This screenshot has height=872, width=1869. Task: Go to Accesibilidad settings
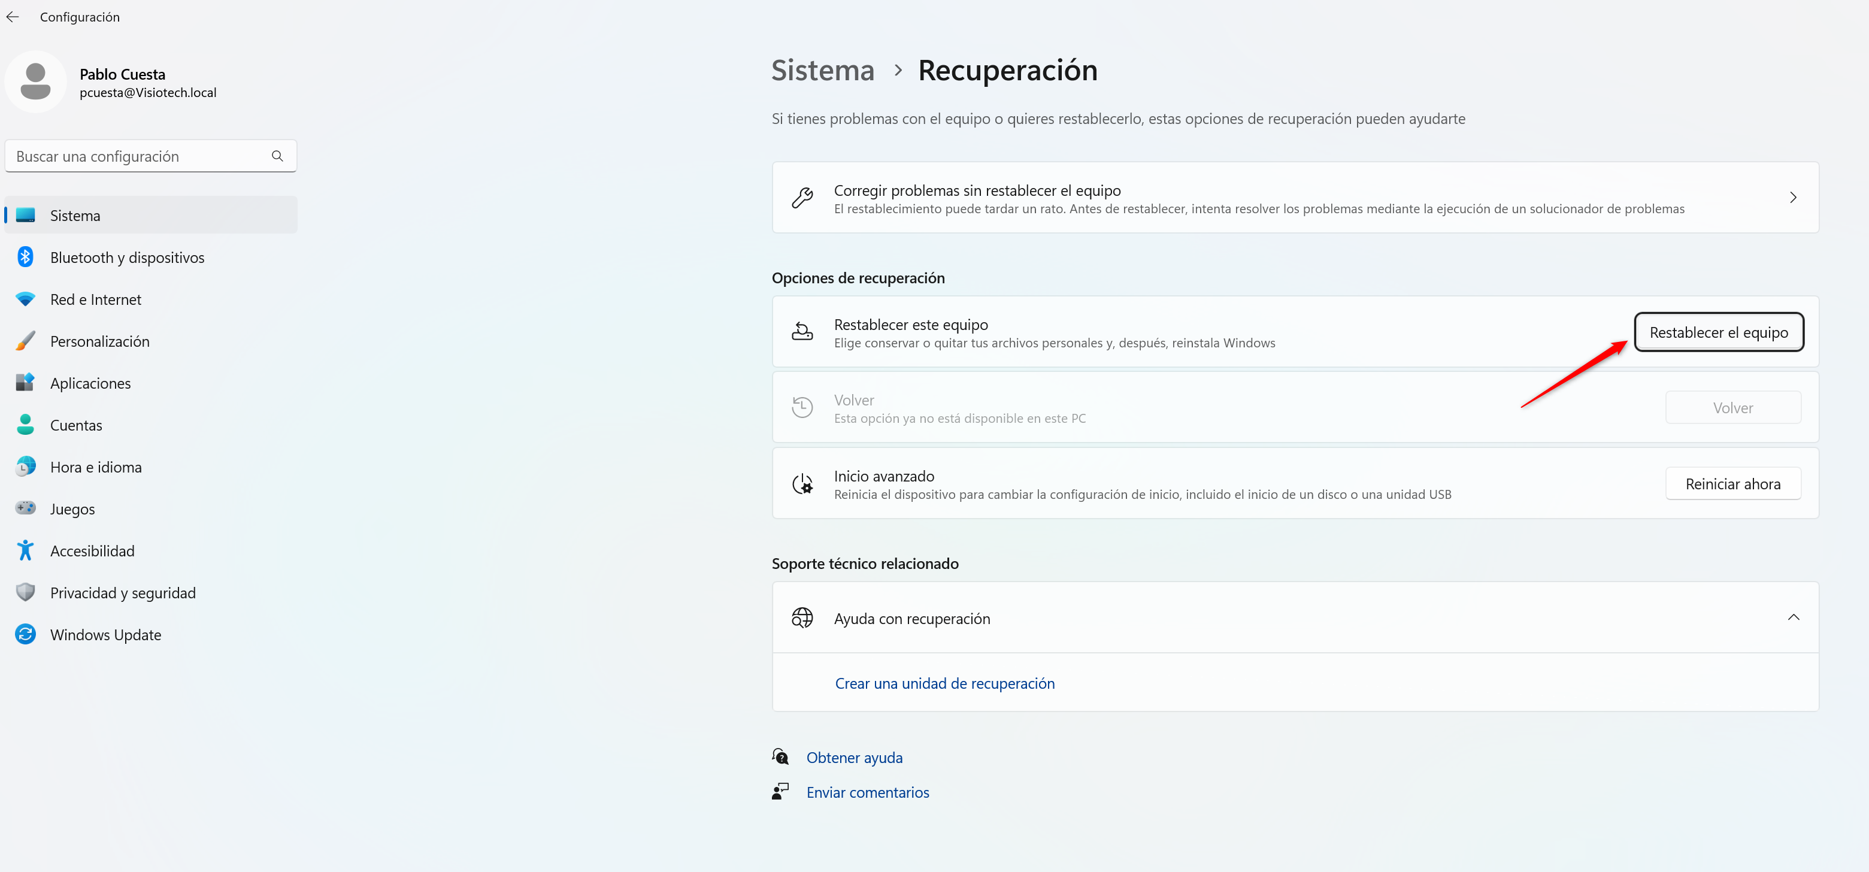coord(151,550)
